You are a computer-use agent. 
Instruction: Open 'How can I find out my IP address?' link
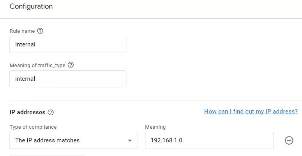(x=251, y=112)
